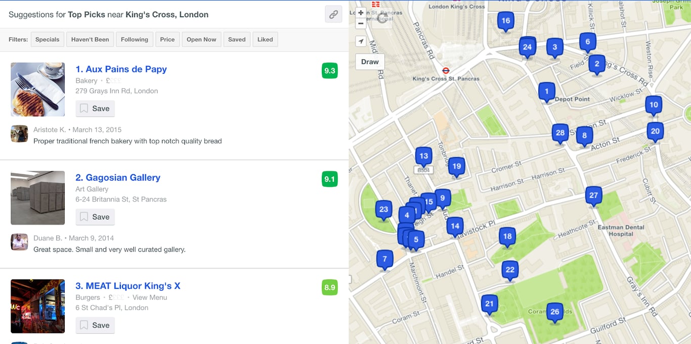Image resolution: width=691 pixels, height=344 pixels.
Task: Click map pin number 20
Action: tap(655, 132)
